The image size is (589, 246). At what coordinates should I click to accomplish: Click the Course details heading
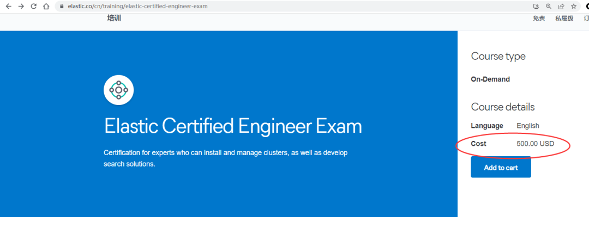pyautogui.click(x=503, y=107)
